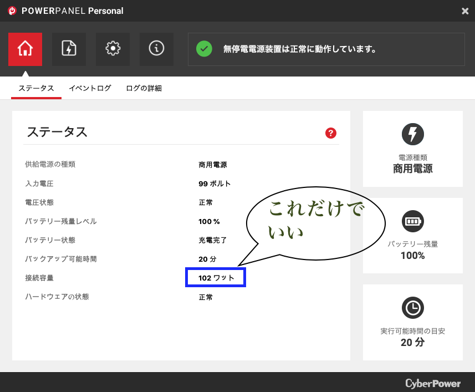This screenshot has width=475, height=392.
Task: Open the power settings lightning-page icon
Action: 69,49
